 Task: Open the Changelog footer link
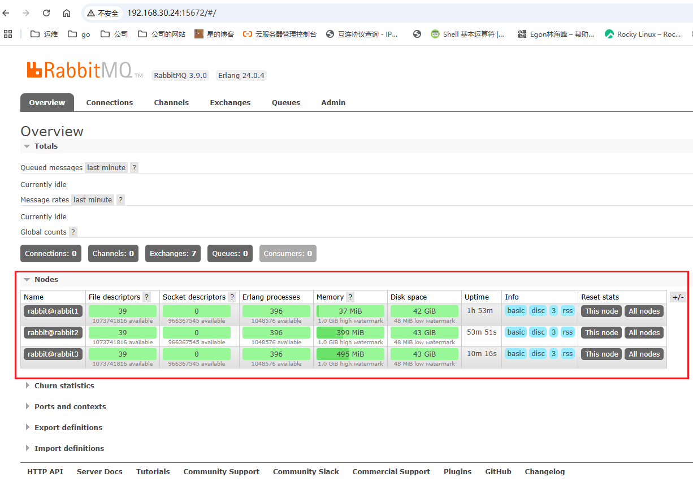tap(544, 472)
